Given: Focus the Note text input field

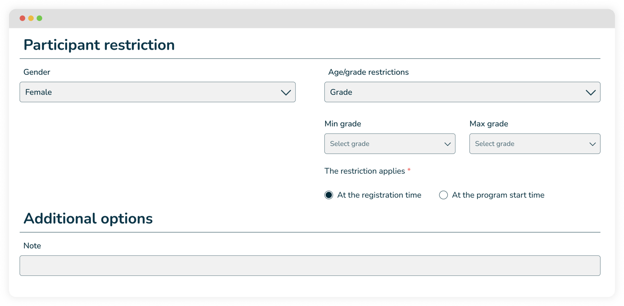Looking at the screenshot, I should (310, 265).
